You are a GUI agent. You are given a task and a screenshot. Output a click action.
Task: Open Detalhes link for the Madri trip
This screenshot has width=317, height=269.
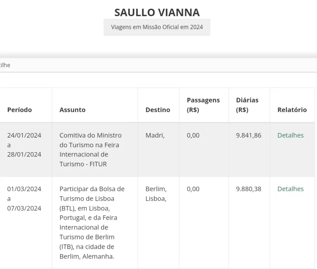pos(290,136)
